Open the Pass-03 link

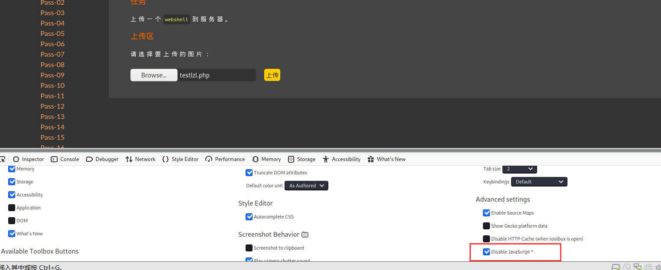[x=52, y=13]
